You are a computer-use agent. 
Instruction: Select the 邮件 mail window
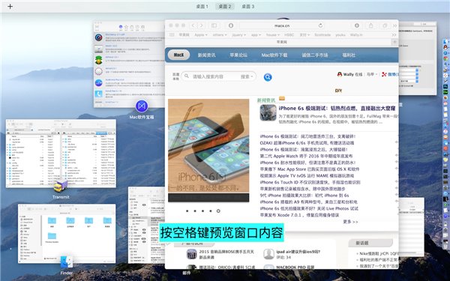(x=146, y=225)
